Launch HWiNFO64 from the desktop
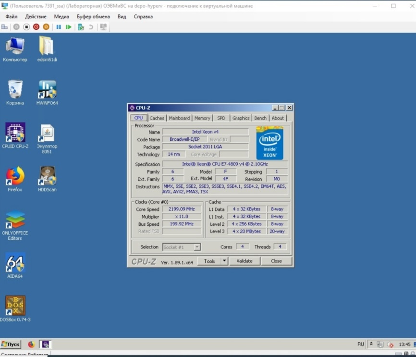416x357 pixels. 47,92
